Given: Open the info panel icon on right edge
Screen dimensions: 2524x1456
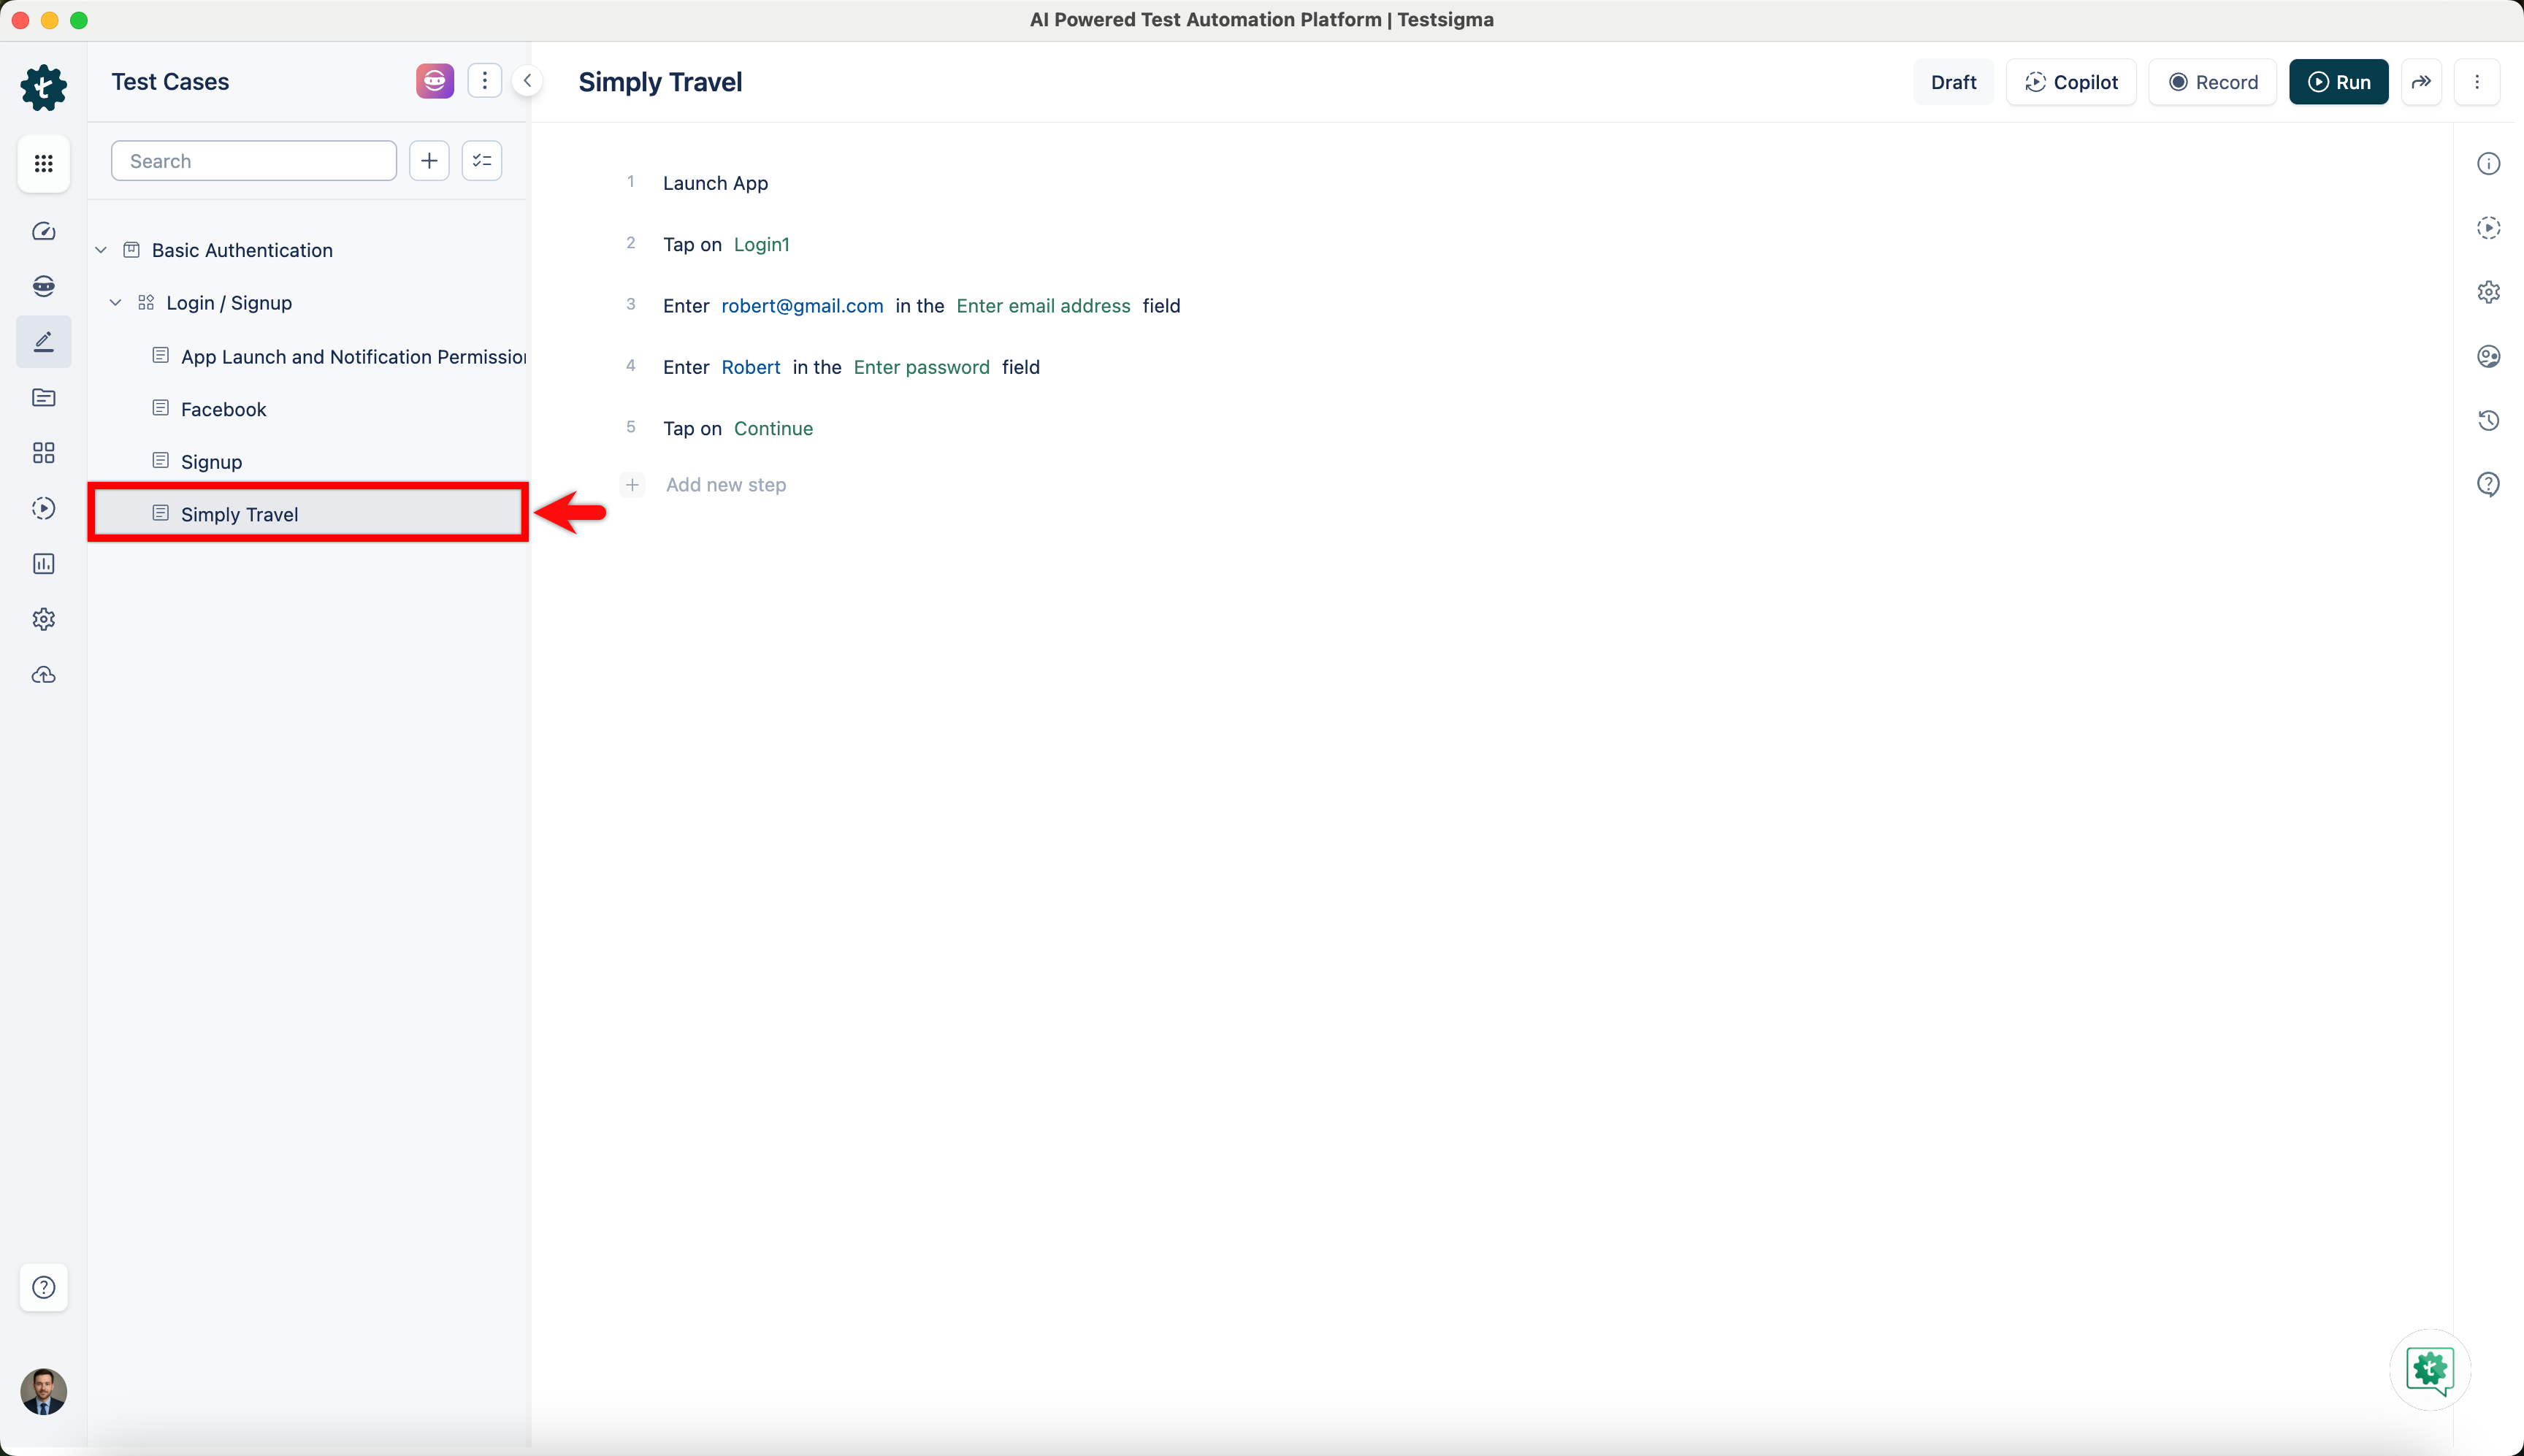Looking at the screenshot, I should click(x=2489, y=163).
